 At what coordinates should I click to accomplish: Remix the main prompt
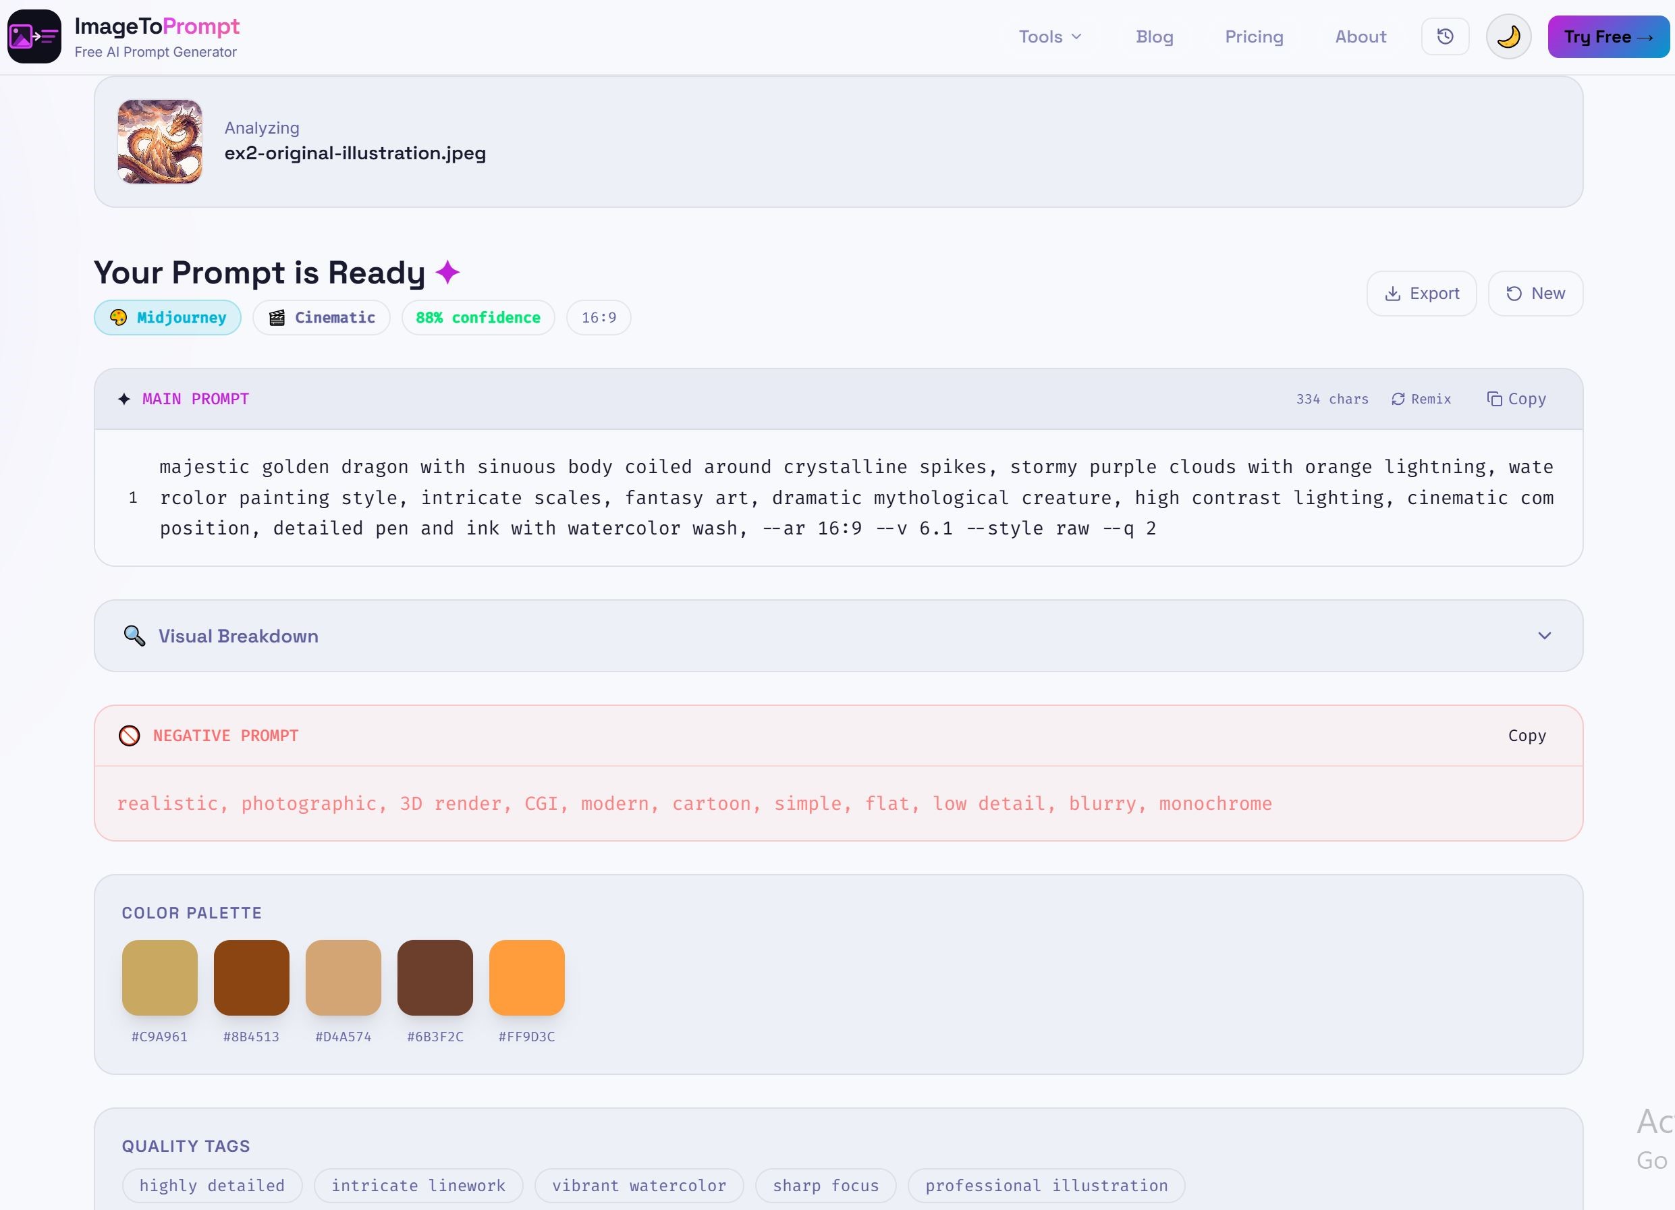1421,399
